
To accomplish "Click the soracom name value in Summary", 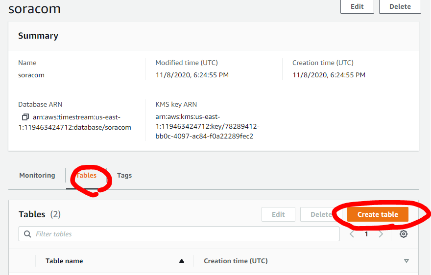I will coord(31,75).
